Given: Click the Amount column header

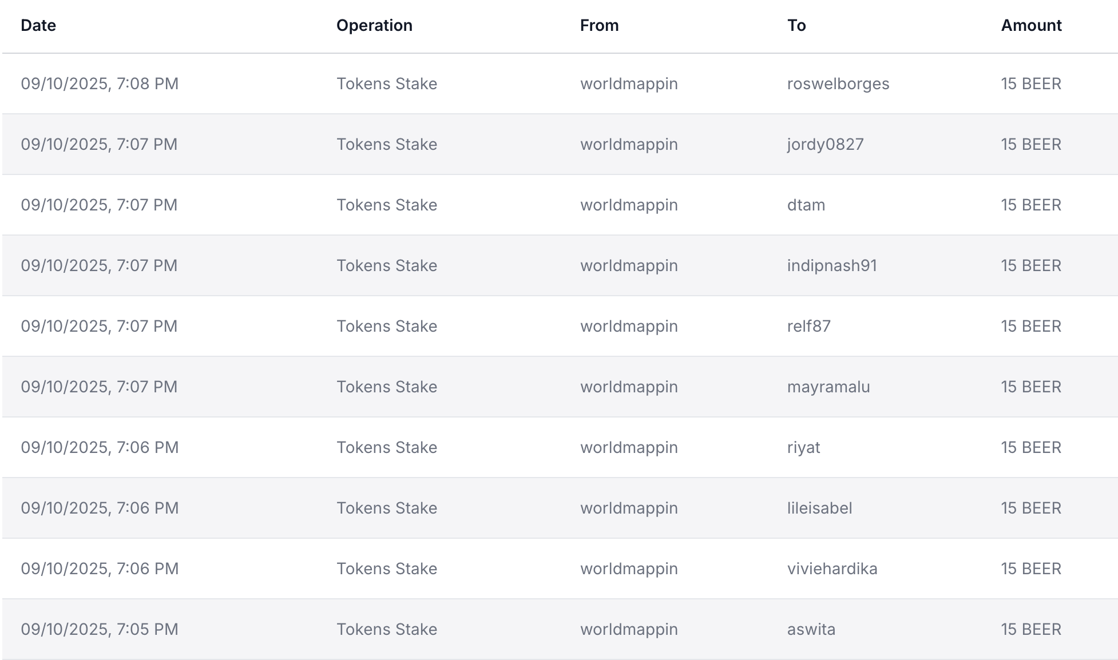Looking at the screenshot, I should [1031, 25].
